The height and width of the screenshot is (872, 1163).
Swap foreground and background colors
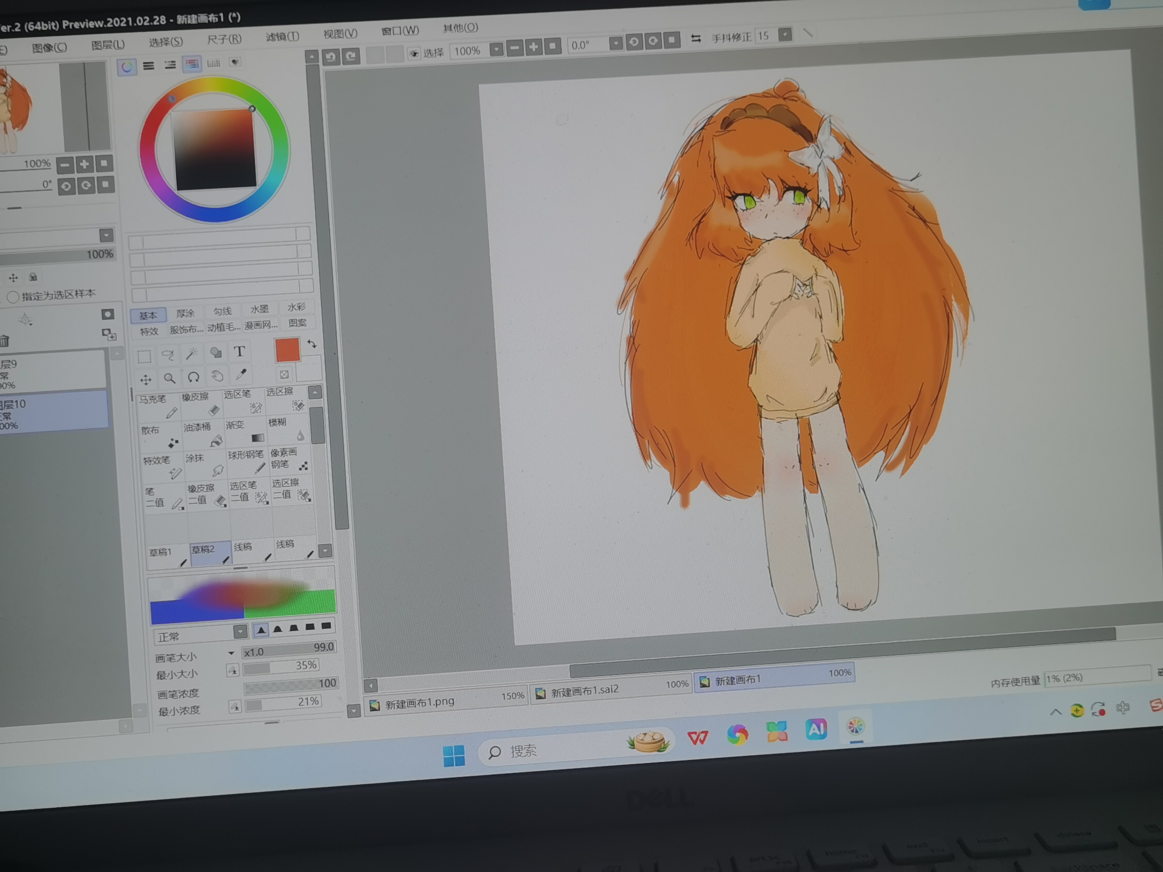[312, 344]
